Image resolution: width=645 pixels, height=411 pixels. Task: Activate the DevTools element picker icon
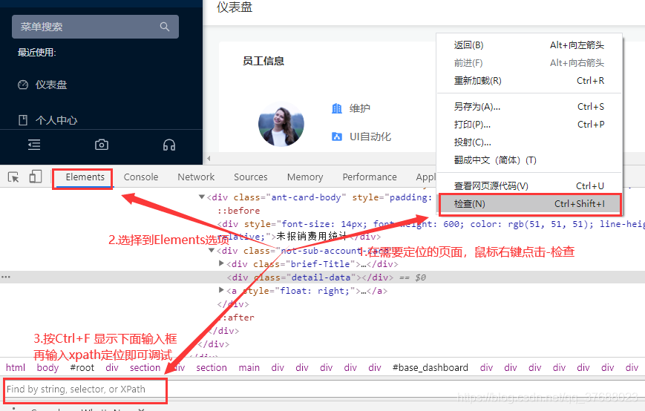point(13,177)
